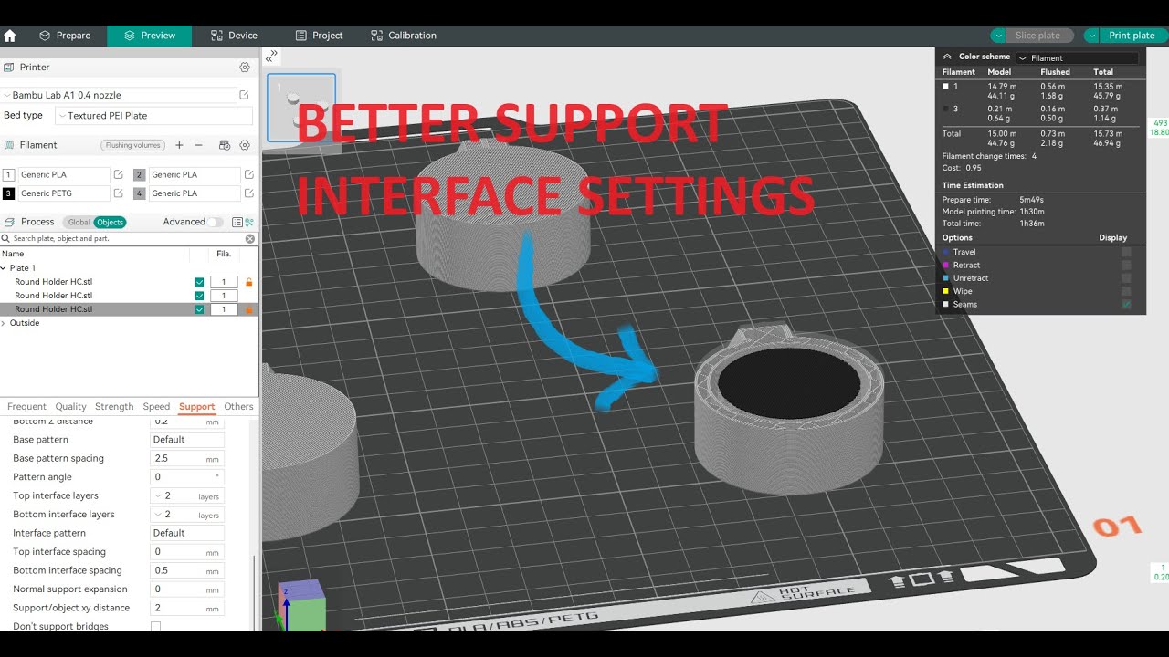This screenshot has height=657, width=1169.
Task: Open the Device tab
Action: tap(234, 36)
